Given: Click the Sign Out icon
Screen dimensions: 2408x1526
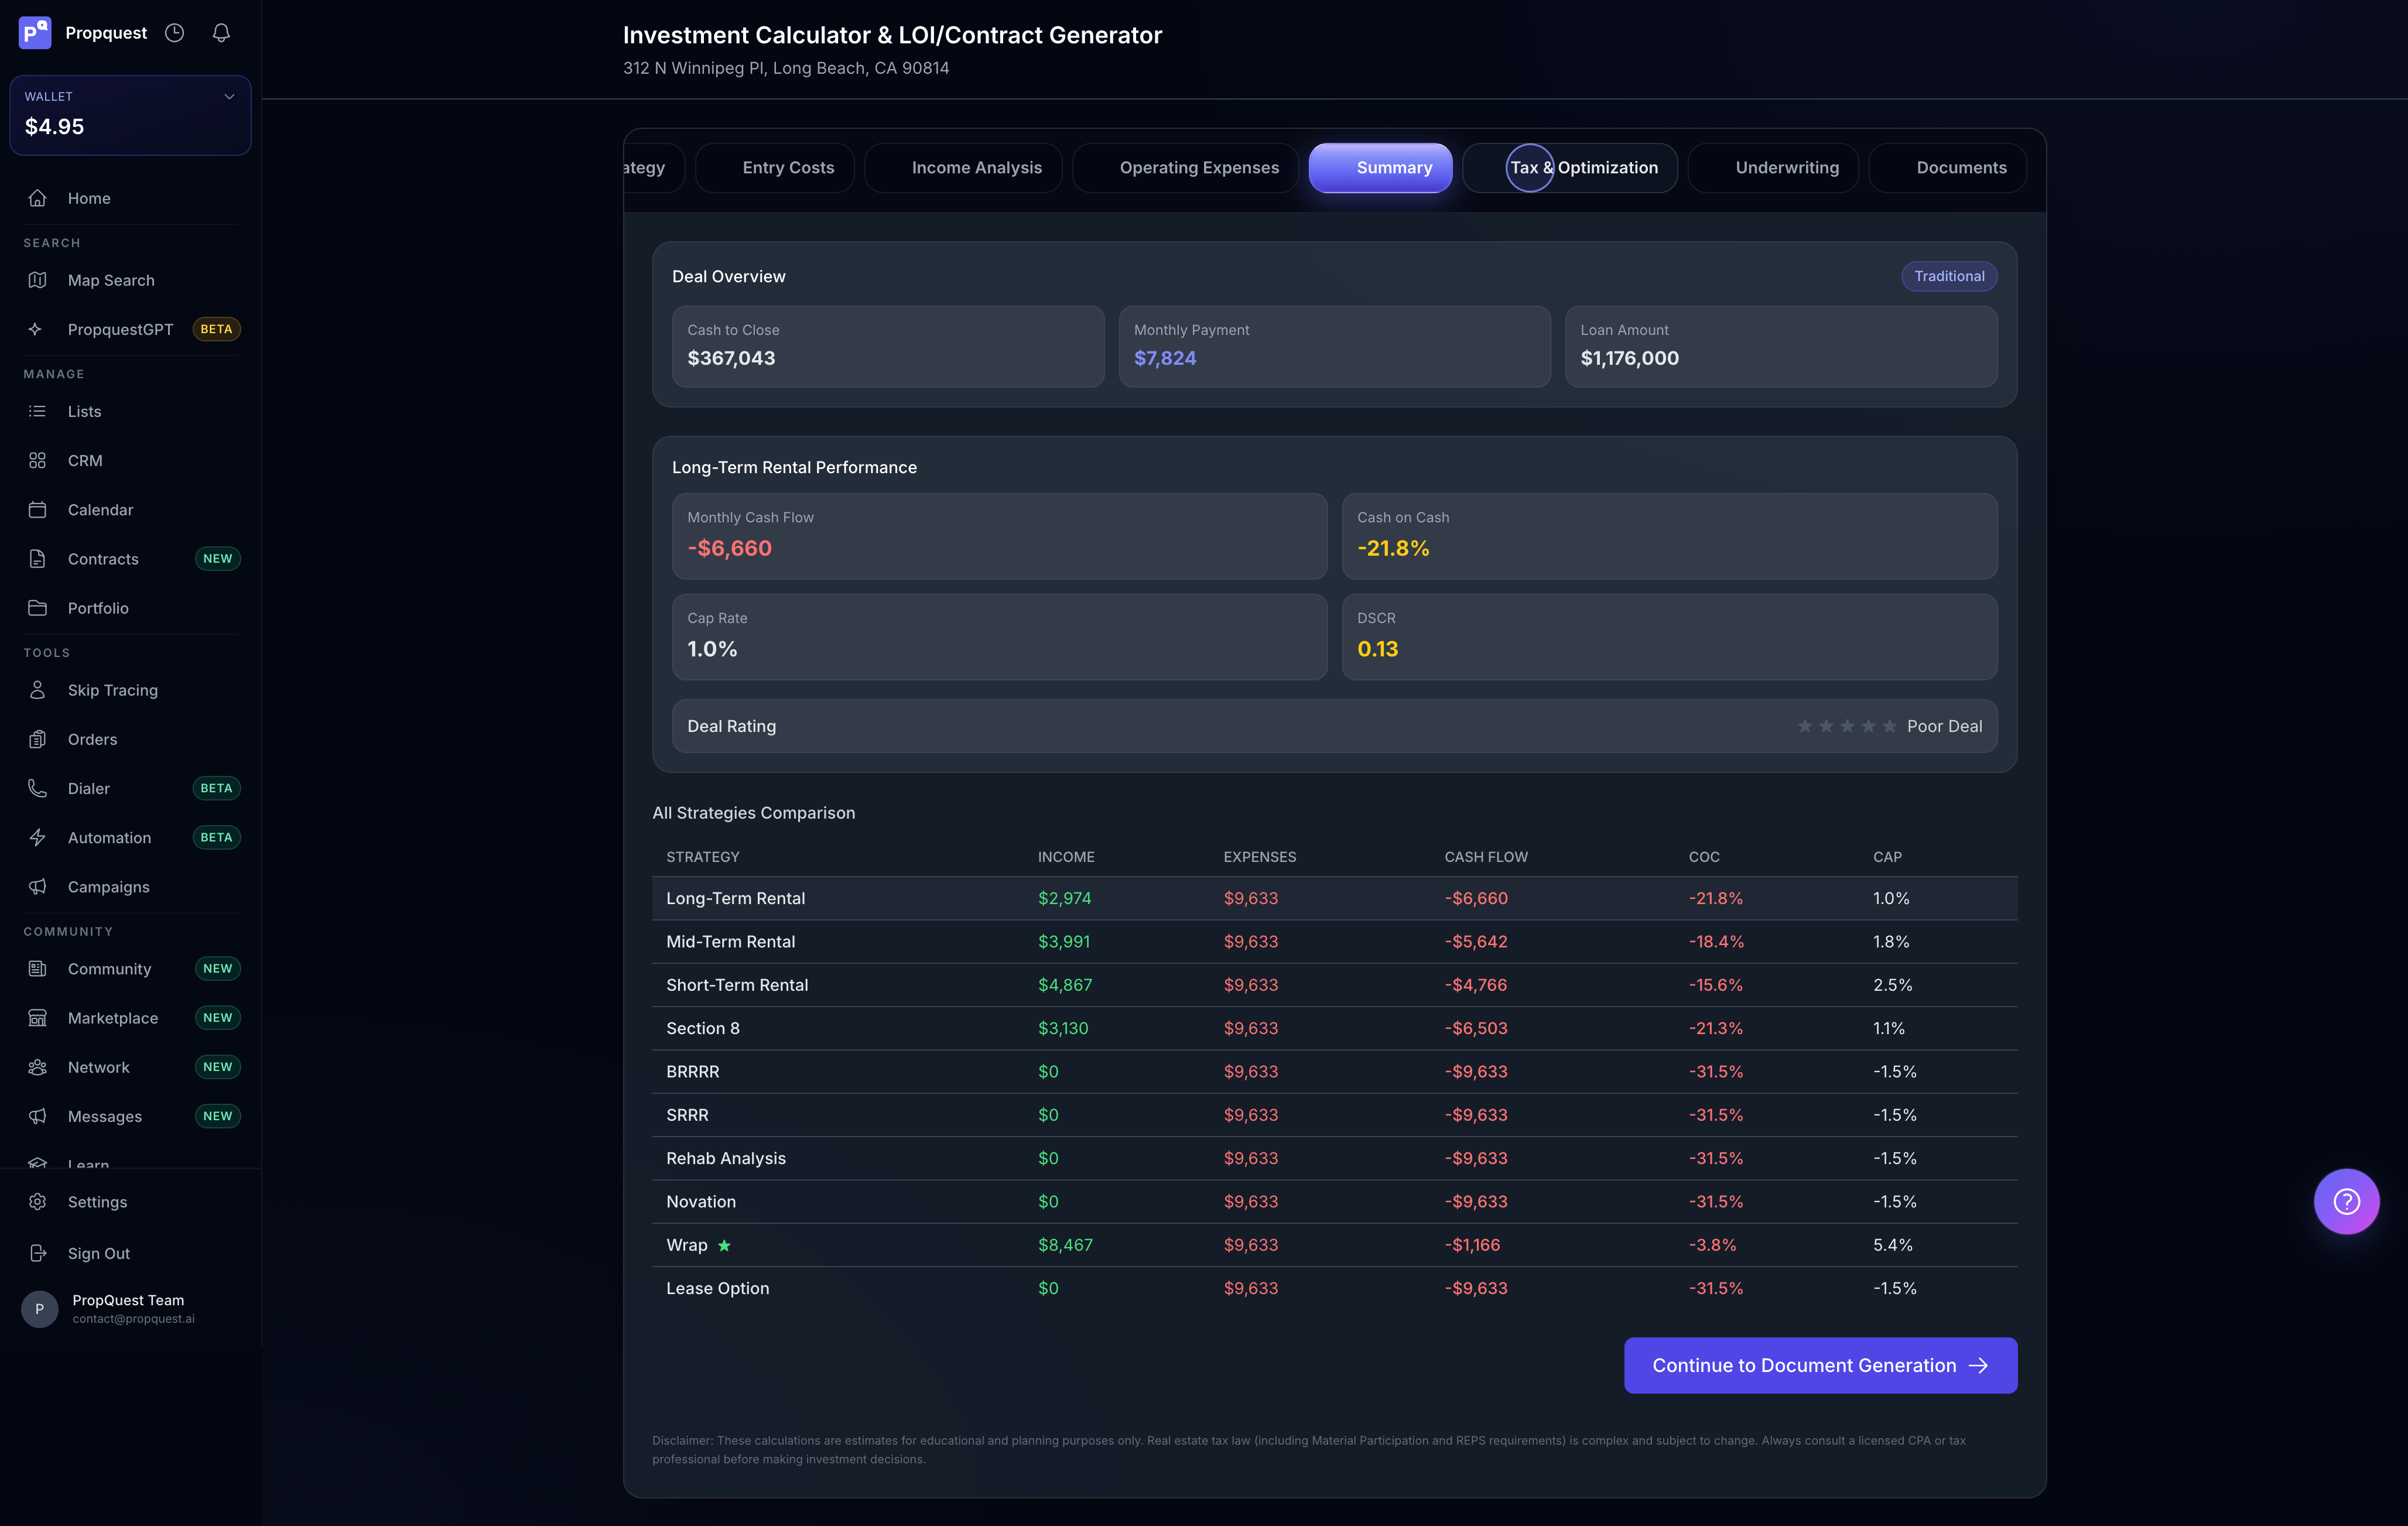Looking at the screenshot, I should 38,1253.
